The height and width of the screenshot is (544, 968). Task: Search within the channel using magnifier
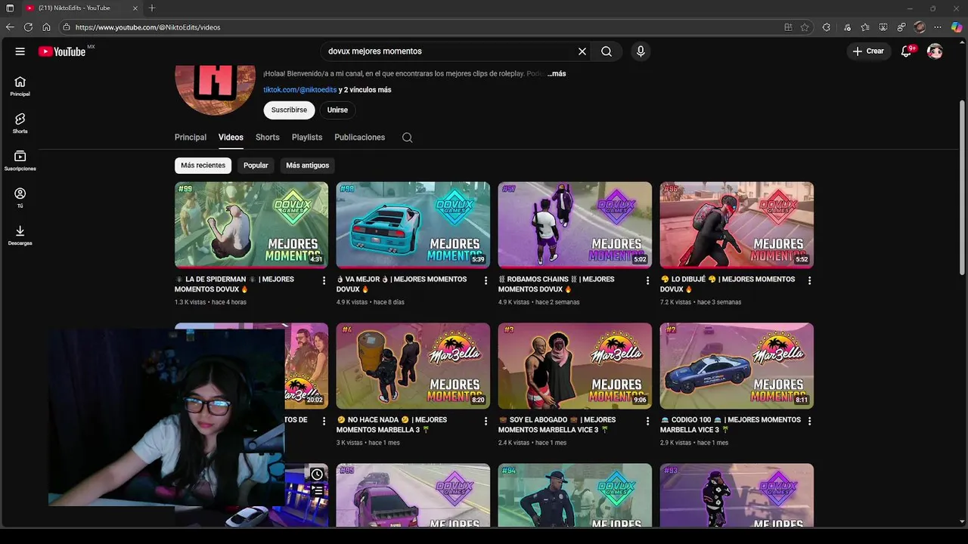tap(407, 138)
